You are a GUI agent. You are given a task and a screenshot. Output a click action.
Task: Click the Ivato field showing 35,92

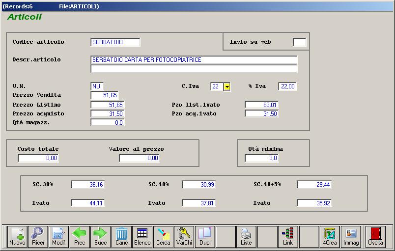click(314, 203)
